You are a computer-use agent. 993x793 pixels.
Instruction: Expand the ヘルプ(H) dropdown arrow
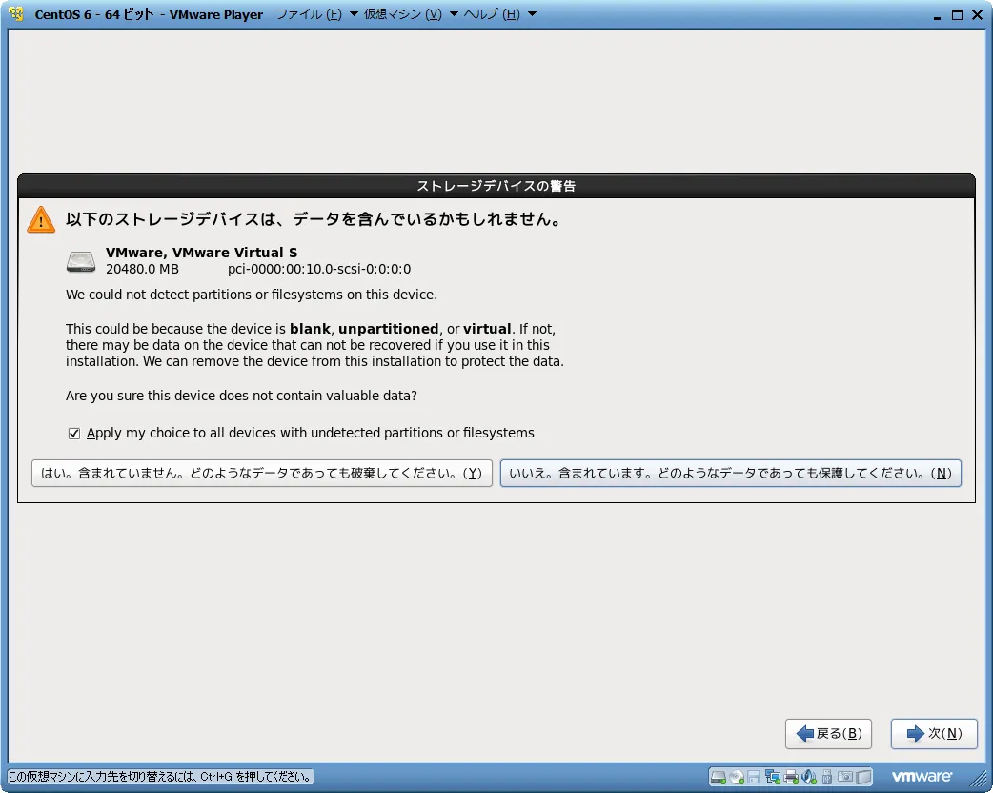532,14
